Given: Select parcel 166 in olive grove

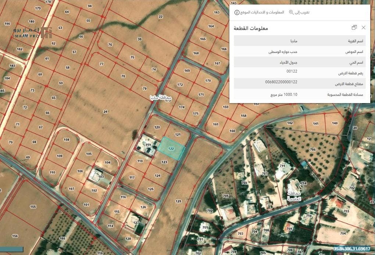Looking at the screenshot, I should pos(63,238).
